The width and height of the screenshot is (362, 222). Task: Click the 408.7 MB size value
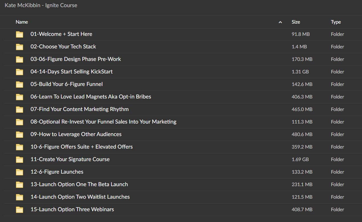[x=302, y=209]
